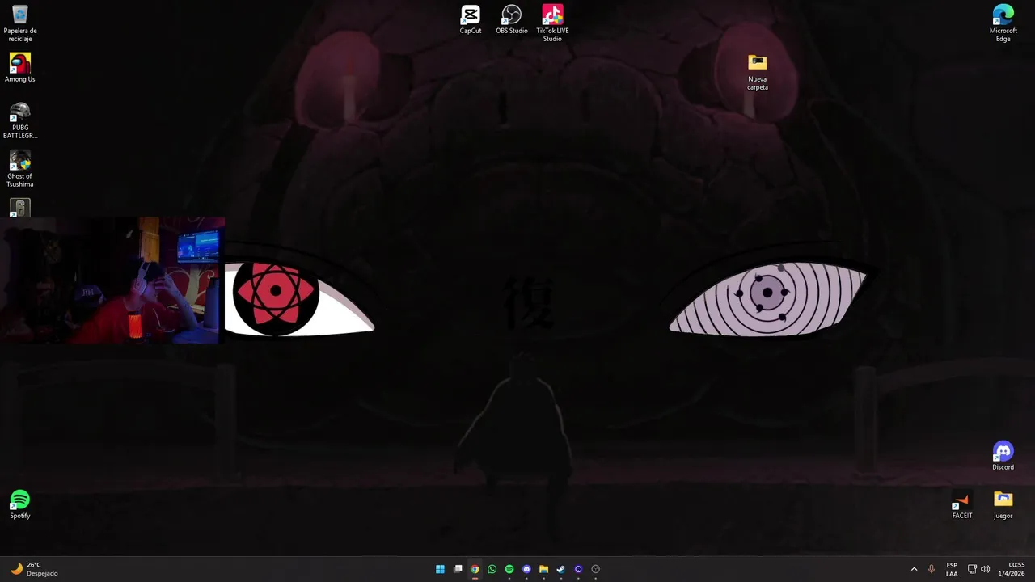This screenshot has height=582, width=1035.
Task: Open Spotify from the taskbar
Action: pyautogui.click(x=509, y=569)
